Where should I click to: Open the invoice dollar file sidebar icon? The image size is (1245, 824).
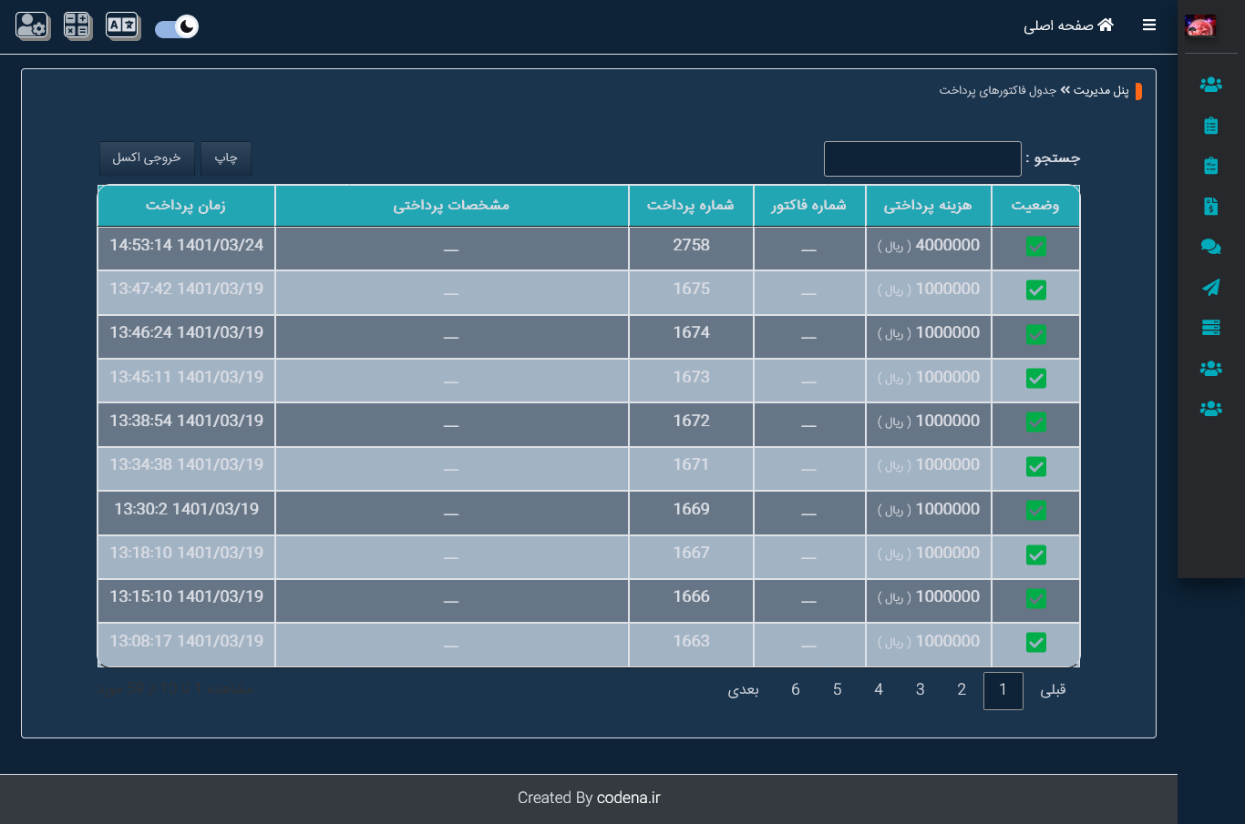pos(1210,206)
